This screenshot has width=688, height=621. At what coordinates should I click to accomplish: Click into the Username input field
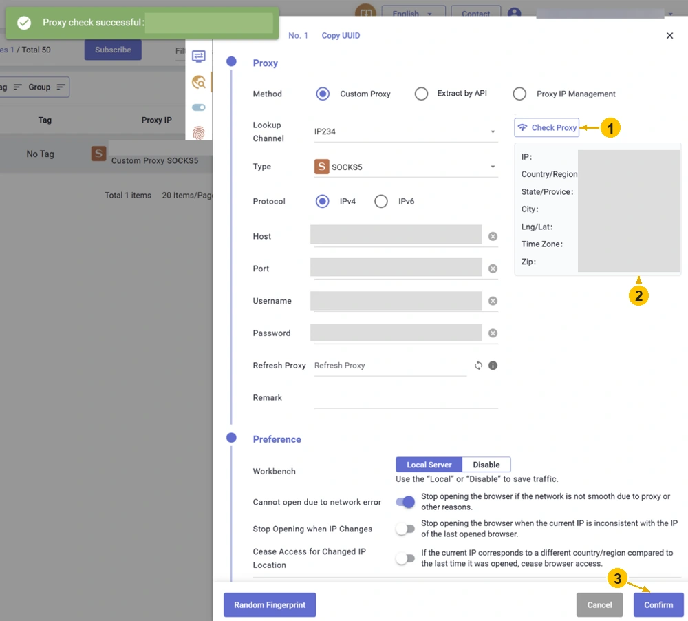(396, 301)
